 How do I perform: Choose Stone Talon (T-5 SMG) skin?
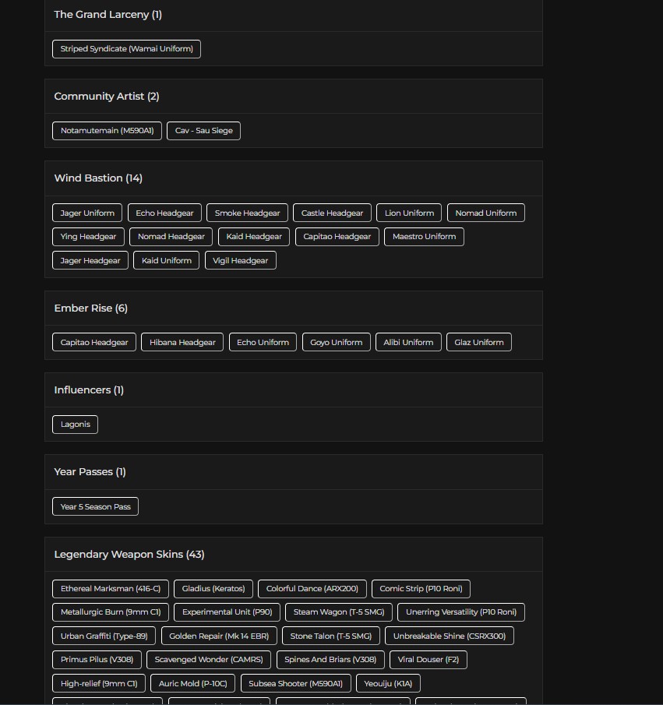(x=331, y=636)
